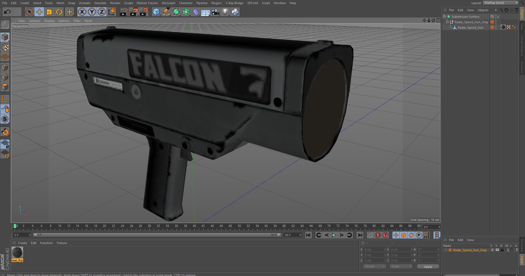This screenshot has height=276, width=525.
Task: Add a Subdivision Surface generator
Action: coord(176,12)
